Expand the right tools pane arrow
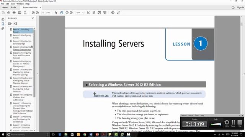 tap(244, 74)
